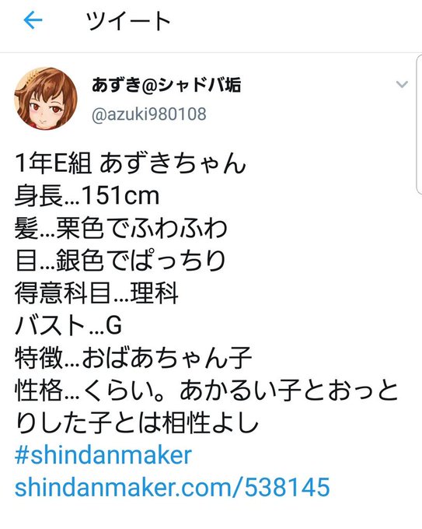The height and width of the screenshot is (529, 422).
Task: Click the 目…銀色でぱっちり text line
Action: point(120,260)
